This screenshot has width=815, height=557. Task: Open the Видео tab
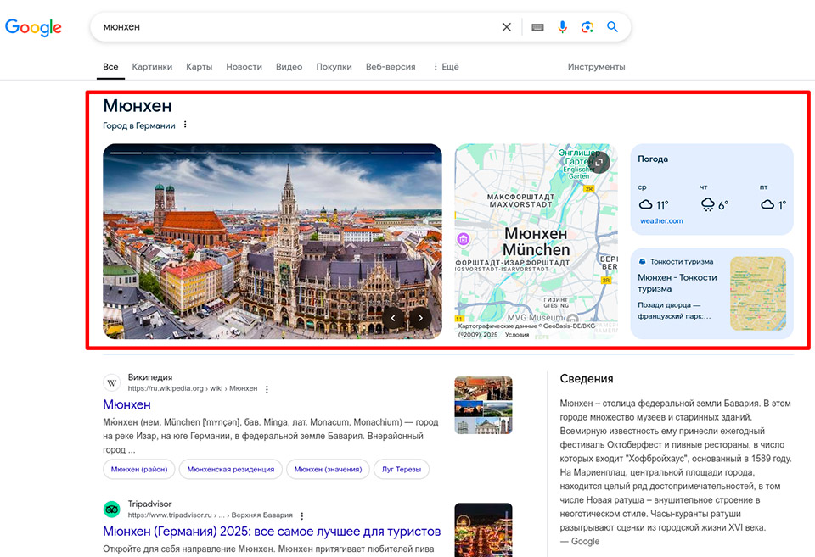tap(289, 66)
